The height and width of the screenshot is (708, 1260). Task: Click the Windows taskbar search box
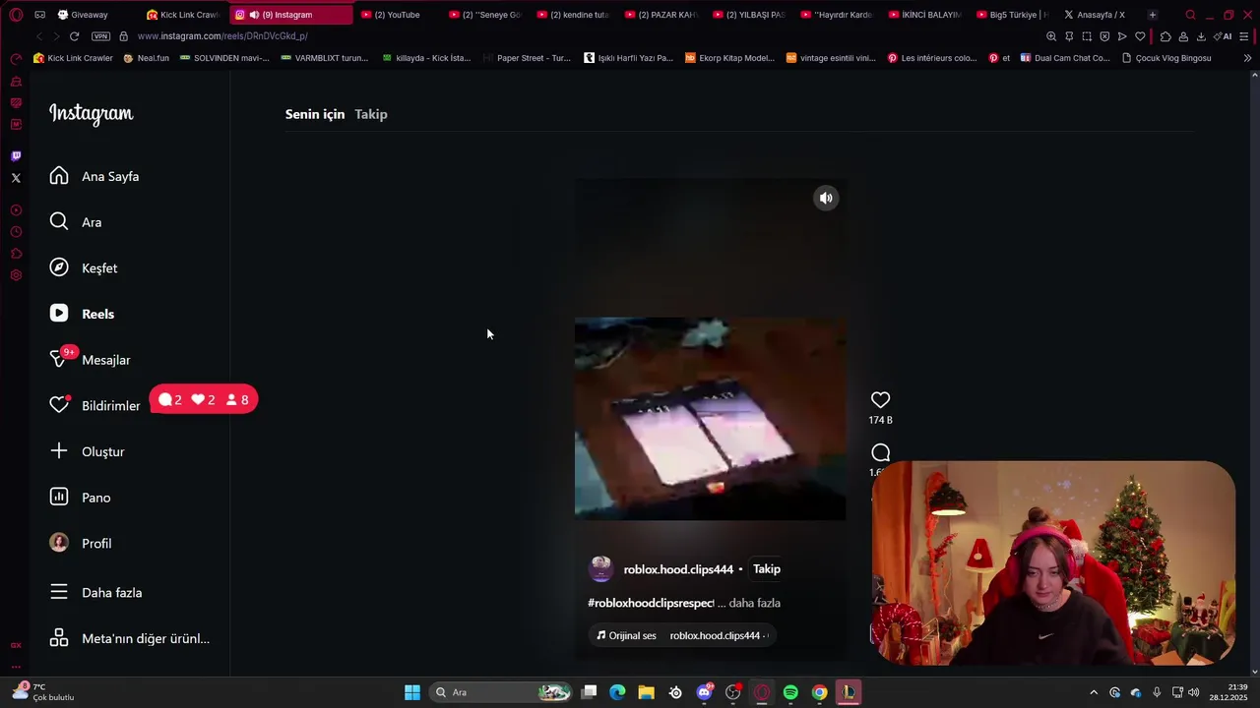500,692
